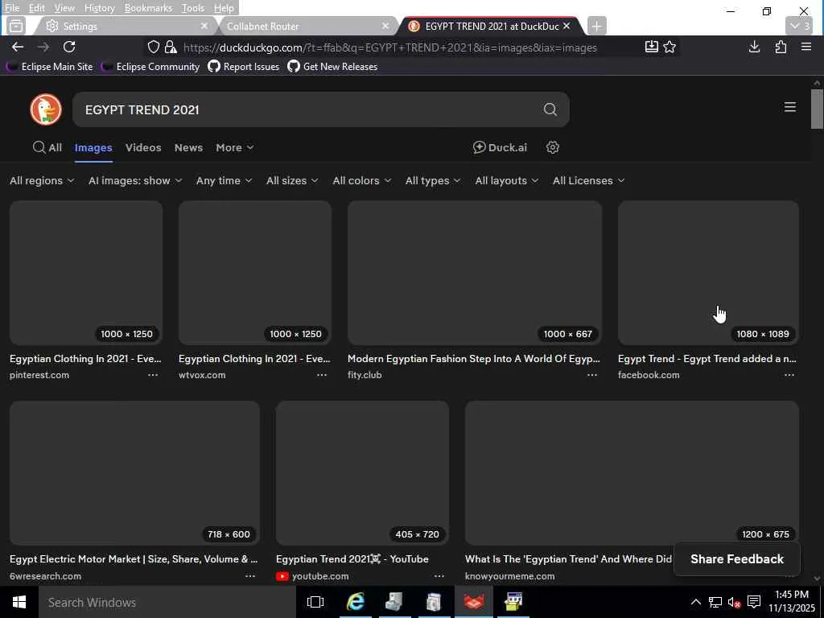824x618 pixels.
Task: View site security via the padlock icon
Action: coord(171,47)
